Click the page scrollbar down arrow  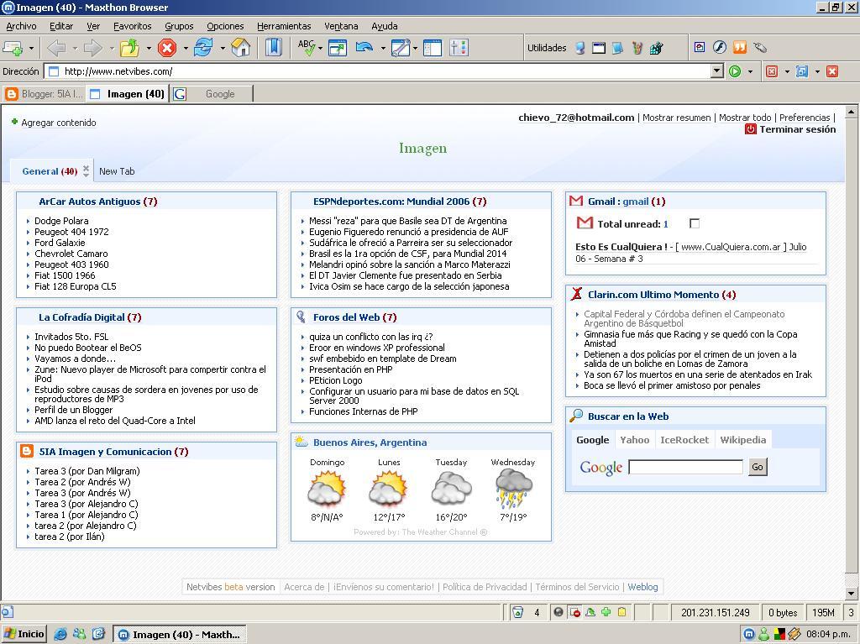852,593
